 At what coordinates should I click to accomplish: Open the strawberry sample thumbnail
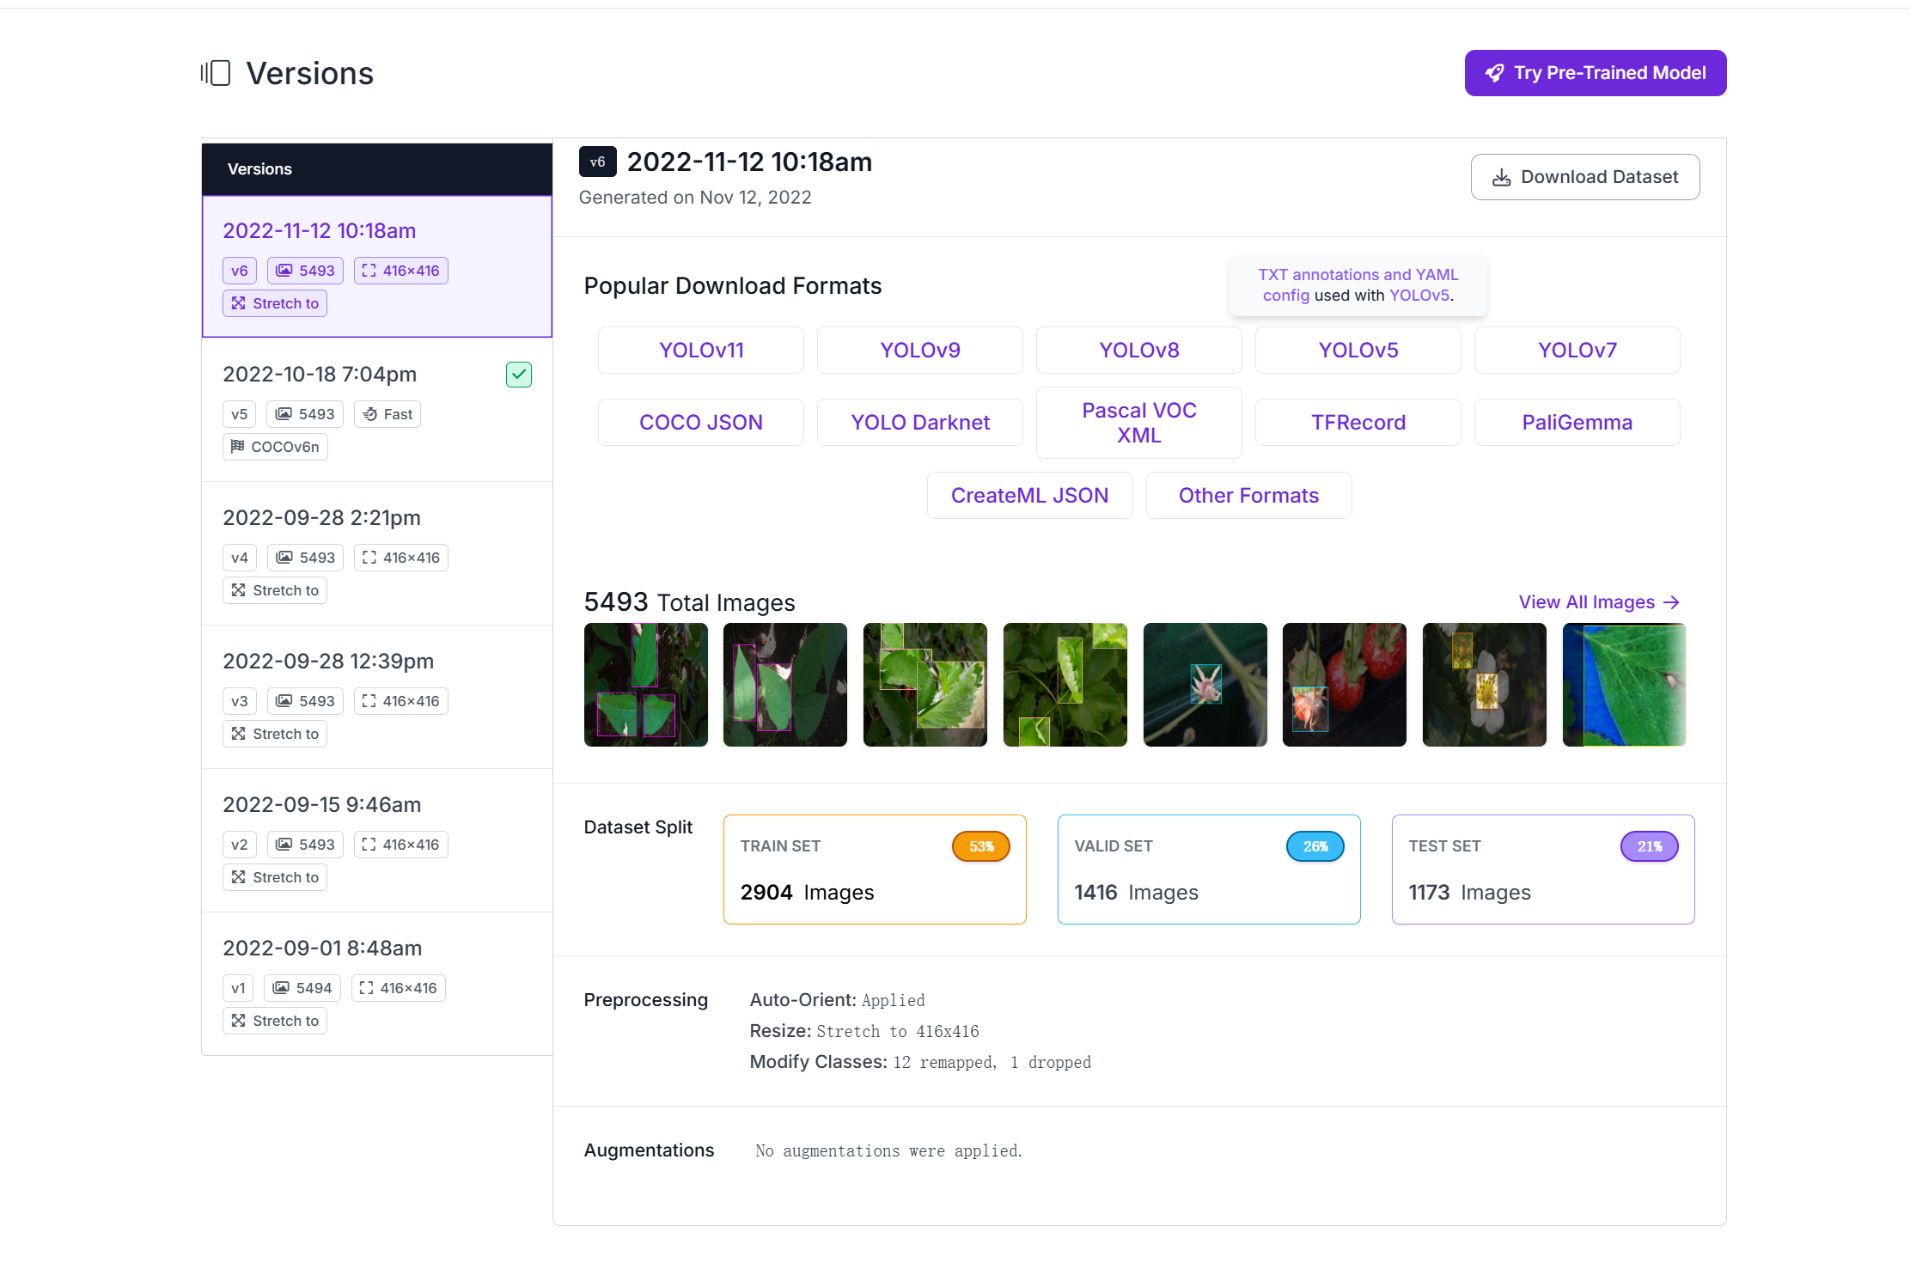coord(1345,685)
